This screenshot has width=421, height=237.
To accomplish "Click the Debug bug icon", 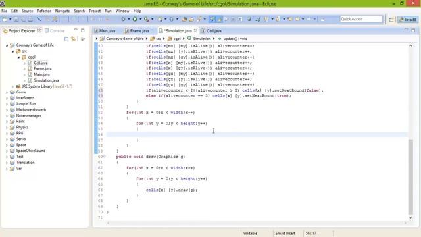I will click(123, 19).
